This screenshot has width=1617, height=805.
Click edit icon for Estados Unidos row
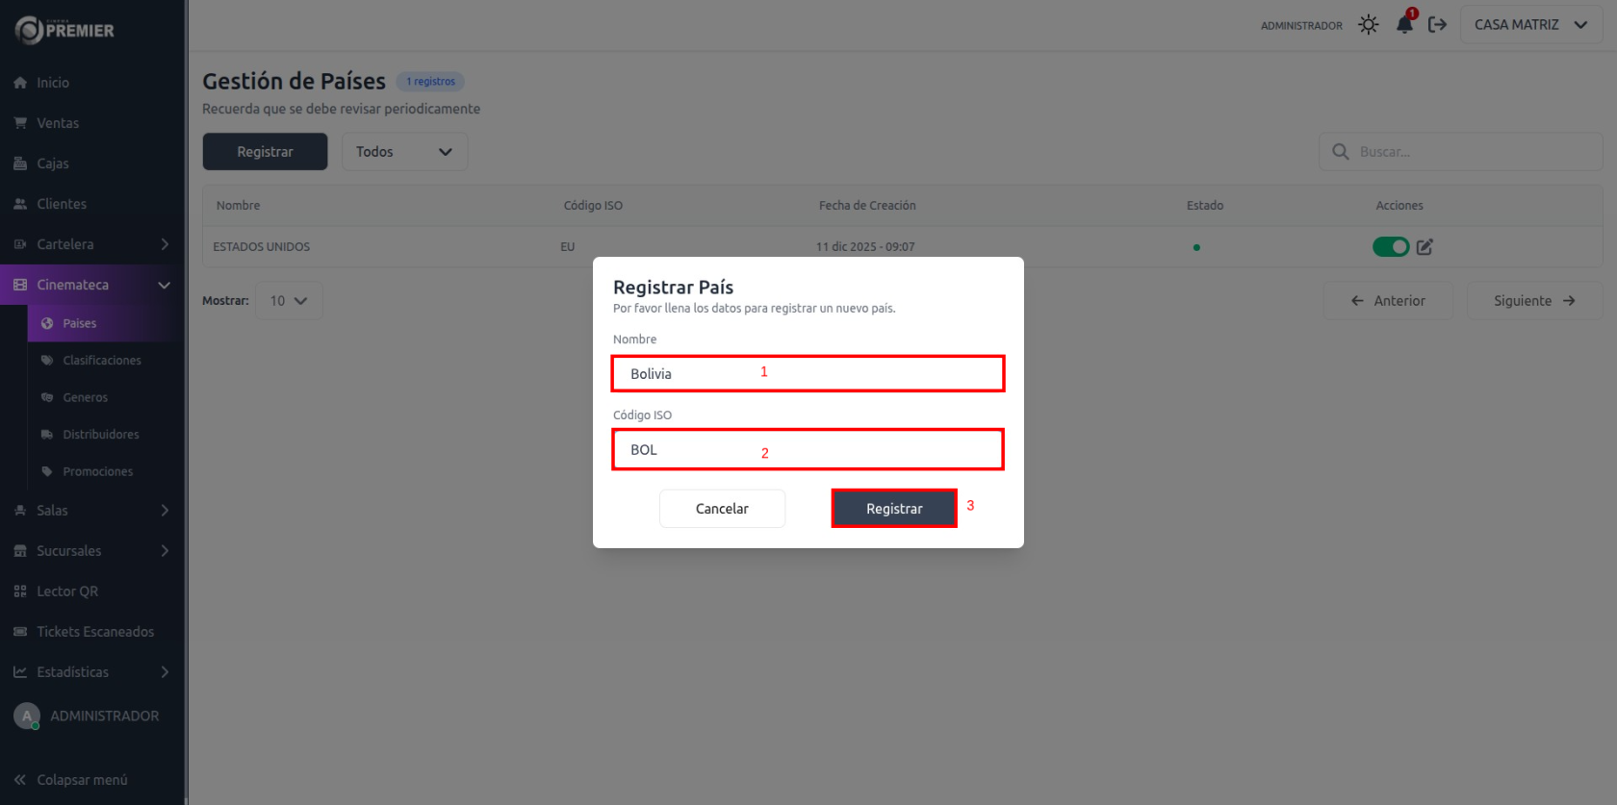pos(1424,247)
